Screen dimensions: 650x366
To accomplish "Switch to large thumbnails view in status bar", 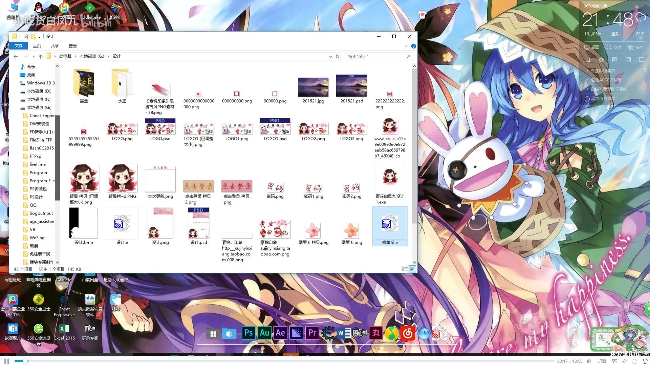I will pos(412,269).
